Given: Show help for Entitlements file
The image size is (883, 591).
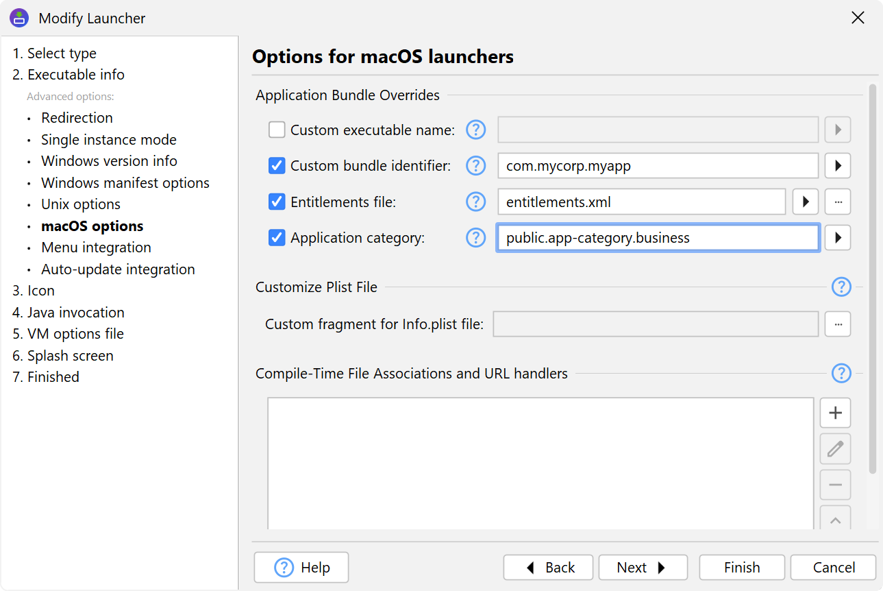Looking at the screenshot, I should [475, 202].
